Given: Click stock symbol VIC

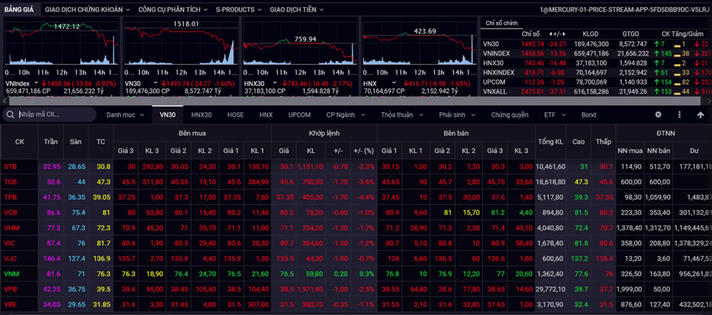Looking at the screenshot, I should pyautogui.click(x=9, y=244).
